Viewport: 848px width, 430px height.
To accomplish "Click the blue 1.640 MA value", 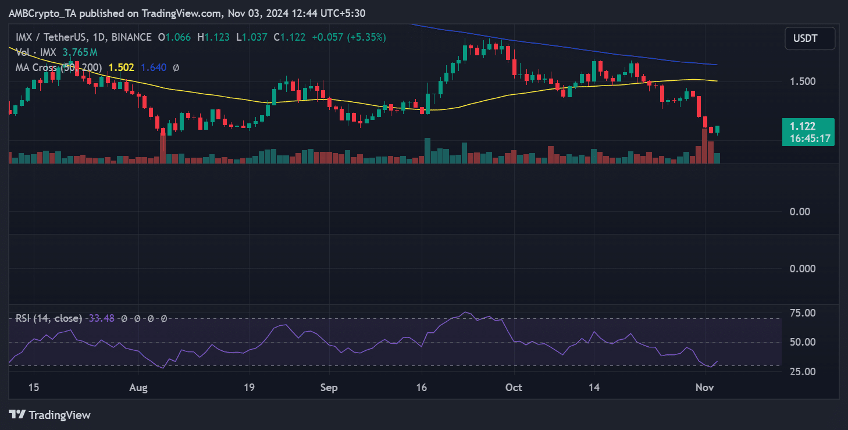I will tap(154, 67).
